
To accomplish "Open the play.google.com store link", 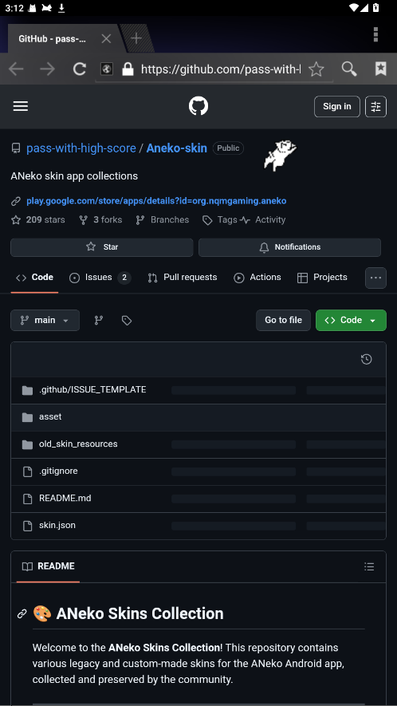I will [x=156, y=201].
